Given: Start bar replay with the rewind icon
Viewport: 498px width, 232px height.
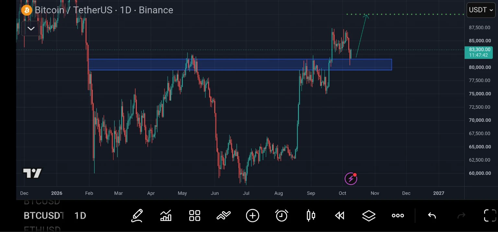Looking at the screenshot, I should point(339,215).
